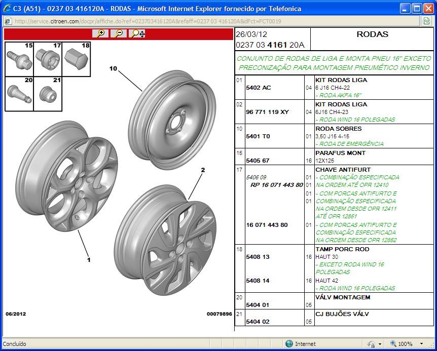The width and height of the screenshot is (437, 351).
Task: Click the Internet zone label in status bar
Action: pyautogui.click(x=305, y=344)
